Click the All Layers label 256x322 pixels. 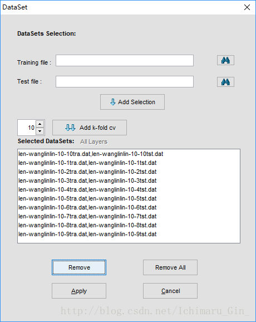click(x=93, y=142)
